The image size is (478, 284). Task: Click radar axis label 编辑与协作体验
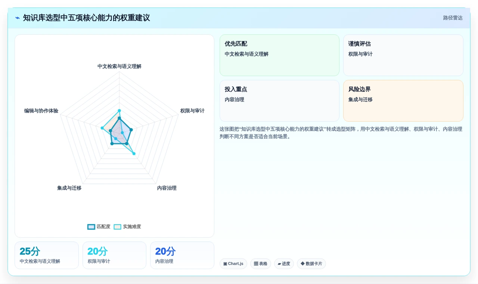click(41, 111)
